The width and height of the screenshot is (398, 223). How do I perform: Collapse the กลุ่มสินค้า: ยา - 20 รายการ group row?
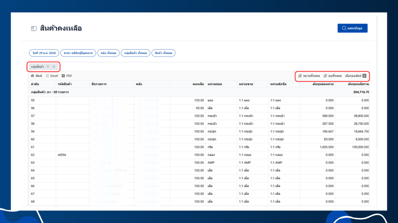coord(50,92)
